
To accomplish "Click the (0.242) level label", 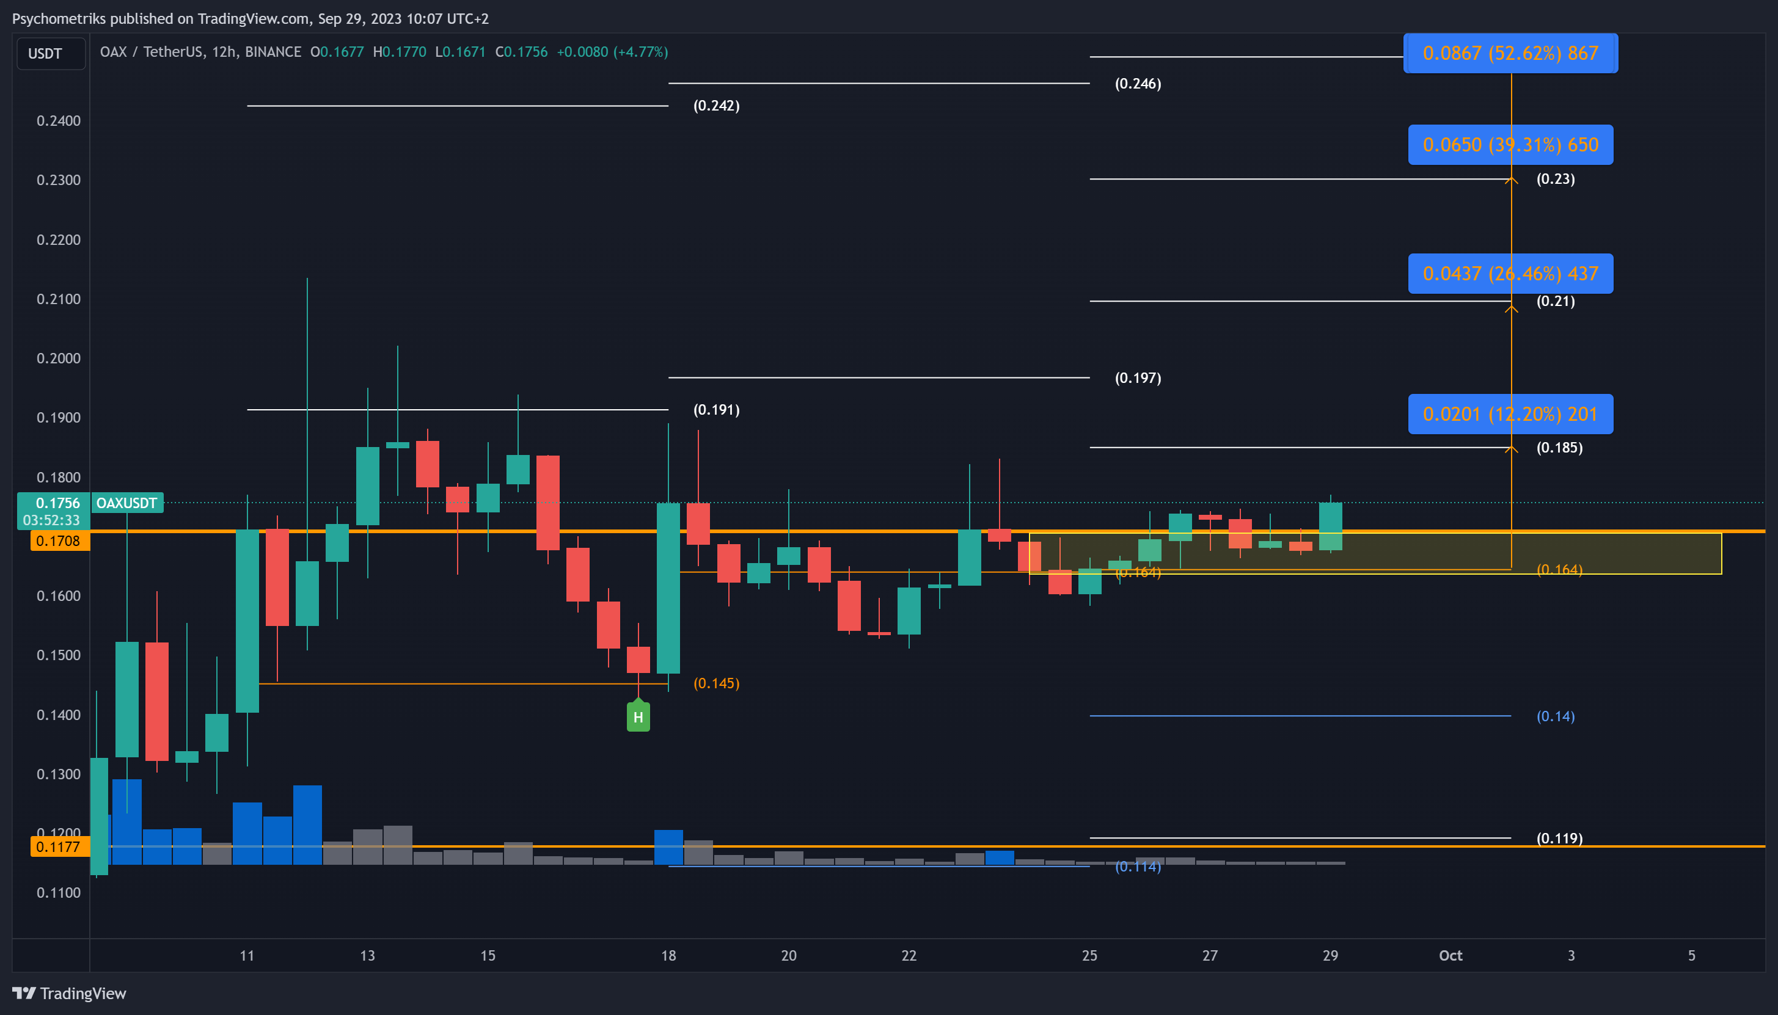I will [716, 106].
